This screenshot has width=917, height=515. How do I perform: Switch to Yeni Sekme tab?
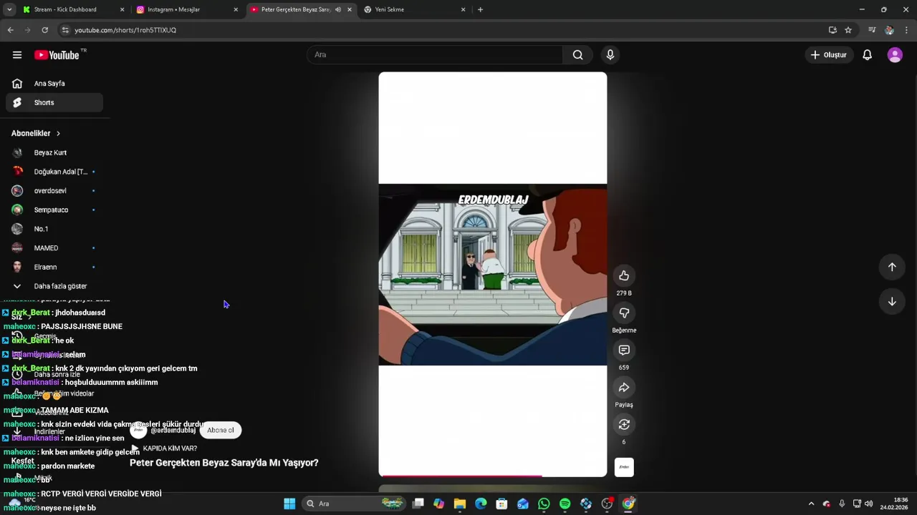click(x=415, y=9)
